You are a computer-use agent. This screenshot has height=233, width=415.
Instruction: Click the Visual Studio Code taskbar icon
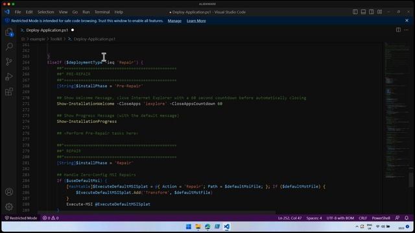tap(226, 227)
